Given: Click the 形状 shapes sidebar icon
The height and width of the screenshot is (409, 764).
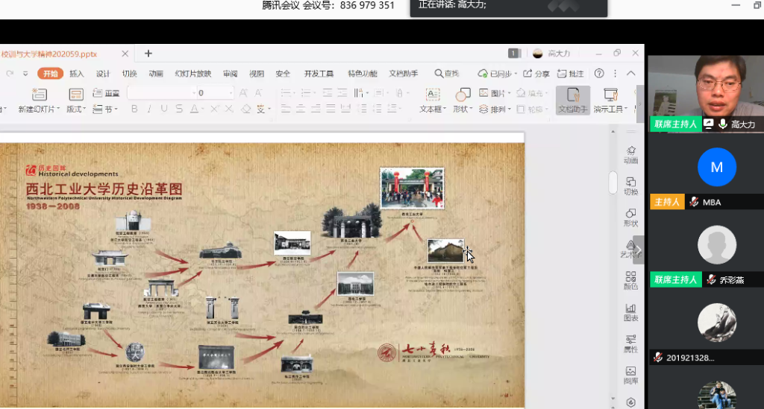Looking at the screenshot, I should click(x=630, y=218).
